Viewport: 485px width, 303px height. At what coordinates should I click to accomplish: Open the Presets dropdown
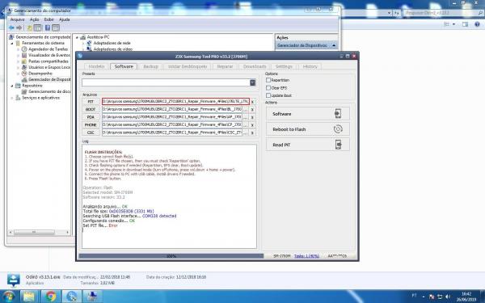pos(253,82)
